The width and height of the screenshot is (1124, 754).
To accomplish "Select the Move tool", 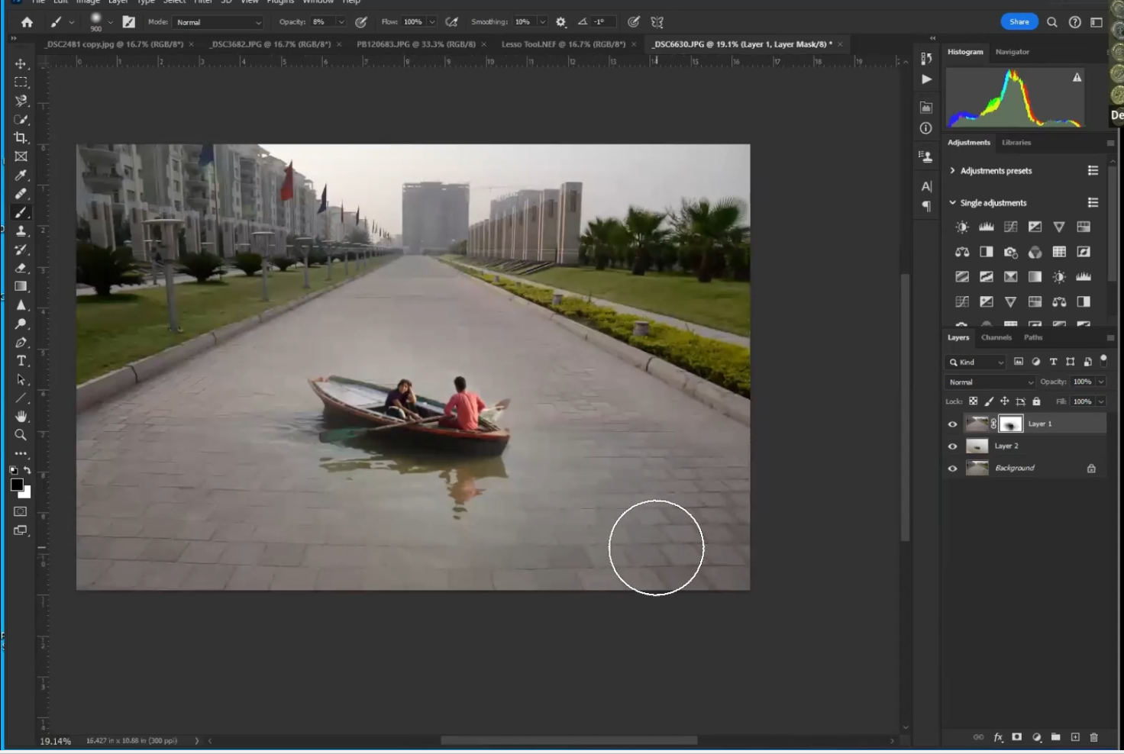I will tap(21, 64).
